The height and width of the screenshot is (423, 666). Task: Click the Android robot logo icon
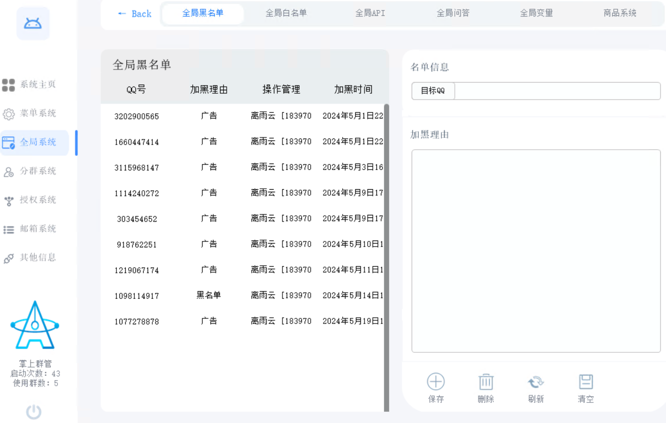click(33, 24)
